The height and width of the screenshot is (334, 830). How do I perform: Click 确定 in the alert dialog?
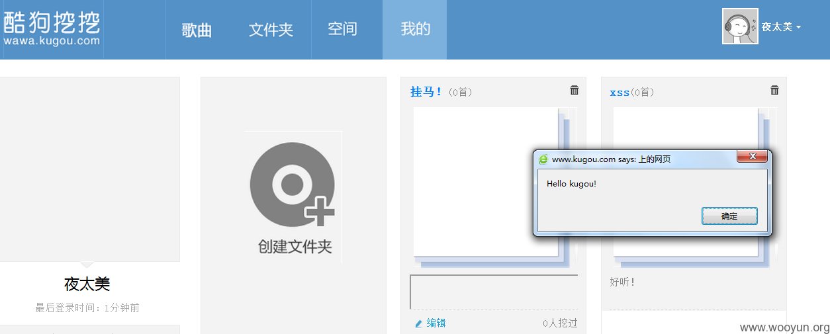[x=729, y=216]
